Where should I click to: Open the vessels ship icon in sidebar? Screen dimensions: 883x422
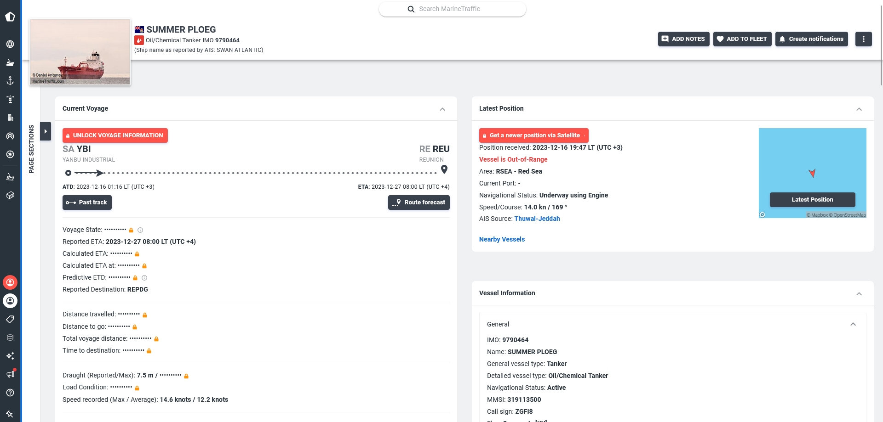click(x=10, y=62)
